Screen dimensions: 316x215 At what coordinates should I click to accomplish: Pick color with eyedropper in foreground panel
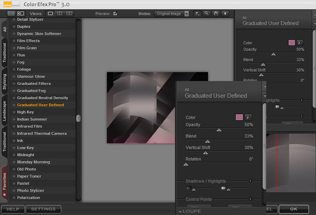tap(248, 117)
